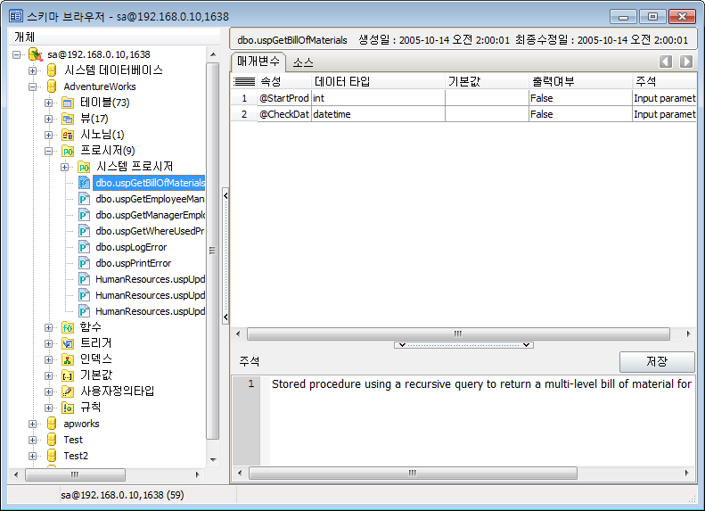Click the row selector header grid icon
The height and width of the screenshot is (511, 705).
tap(244, 81)
